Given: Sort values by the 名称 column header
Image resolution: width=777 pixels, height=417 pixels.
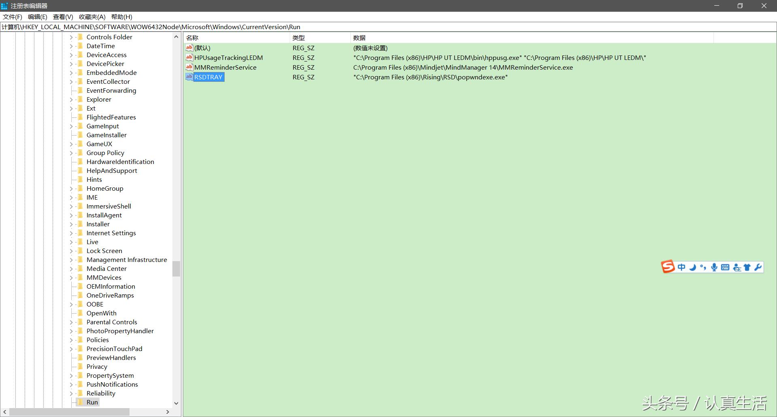Looking at the screenshot, I should coord(237,38).
